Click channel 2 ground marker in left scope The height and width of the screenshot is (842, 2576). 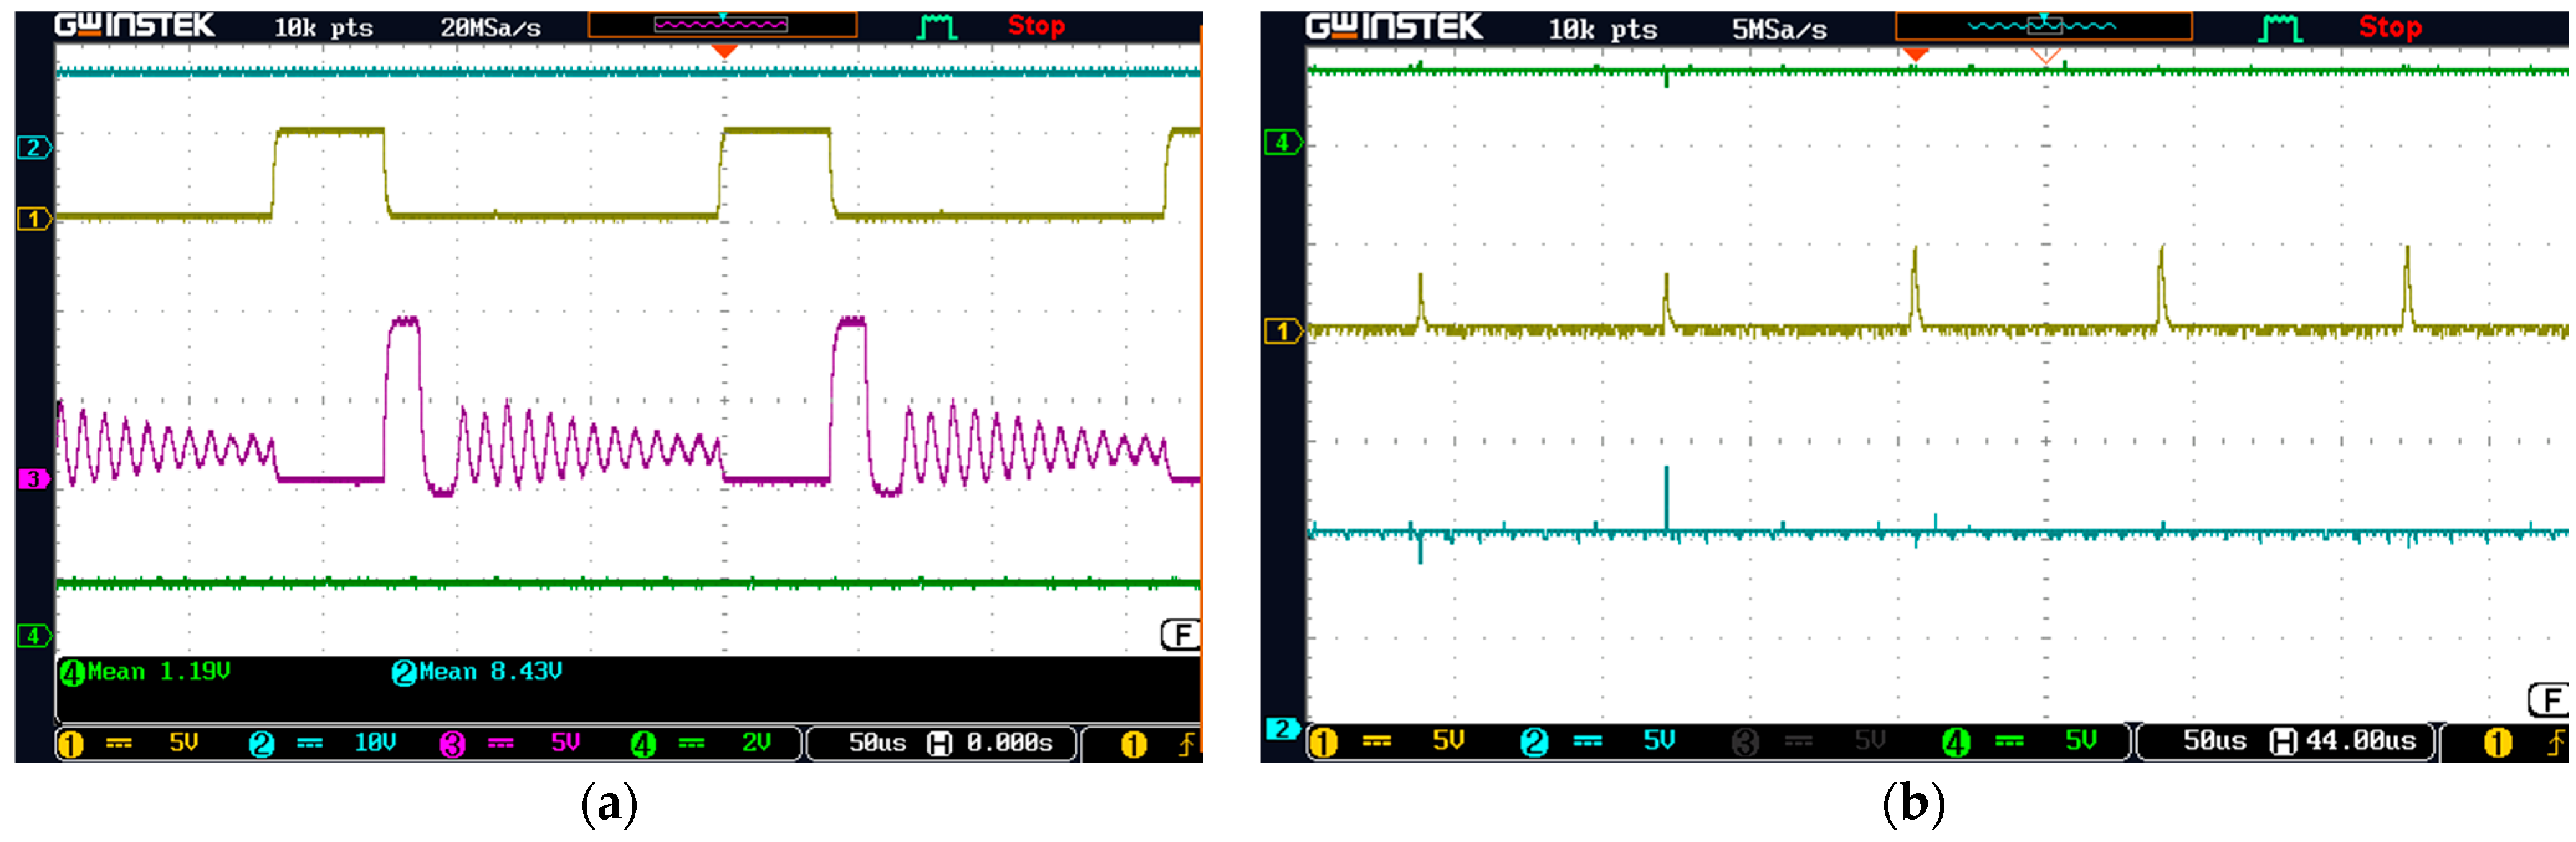pyautogui.click(x=33, y=148)
